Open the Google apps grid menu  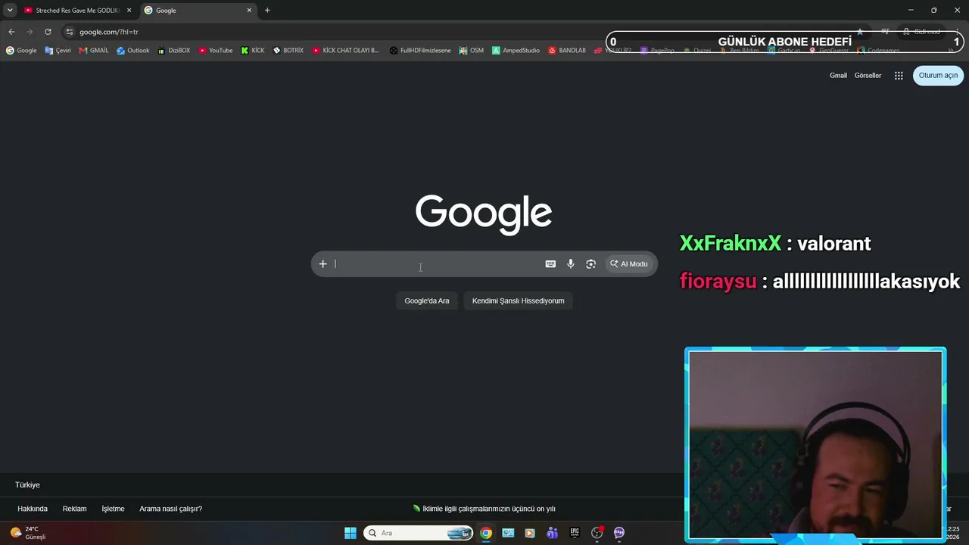point(899,76)
